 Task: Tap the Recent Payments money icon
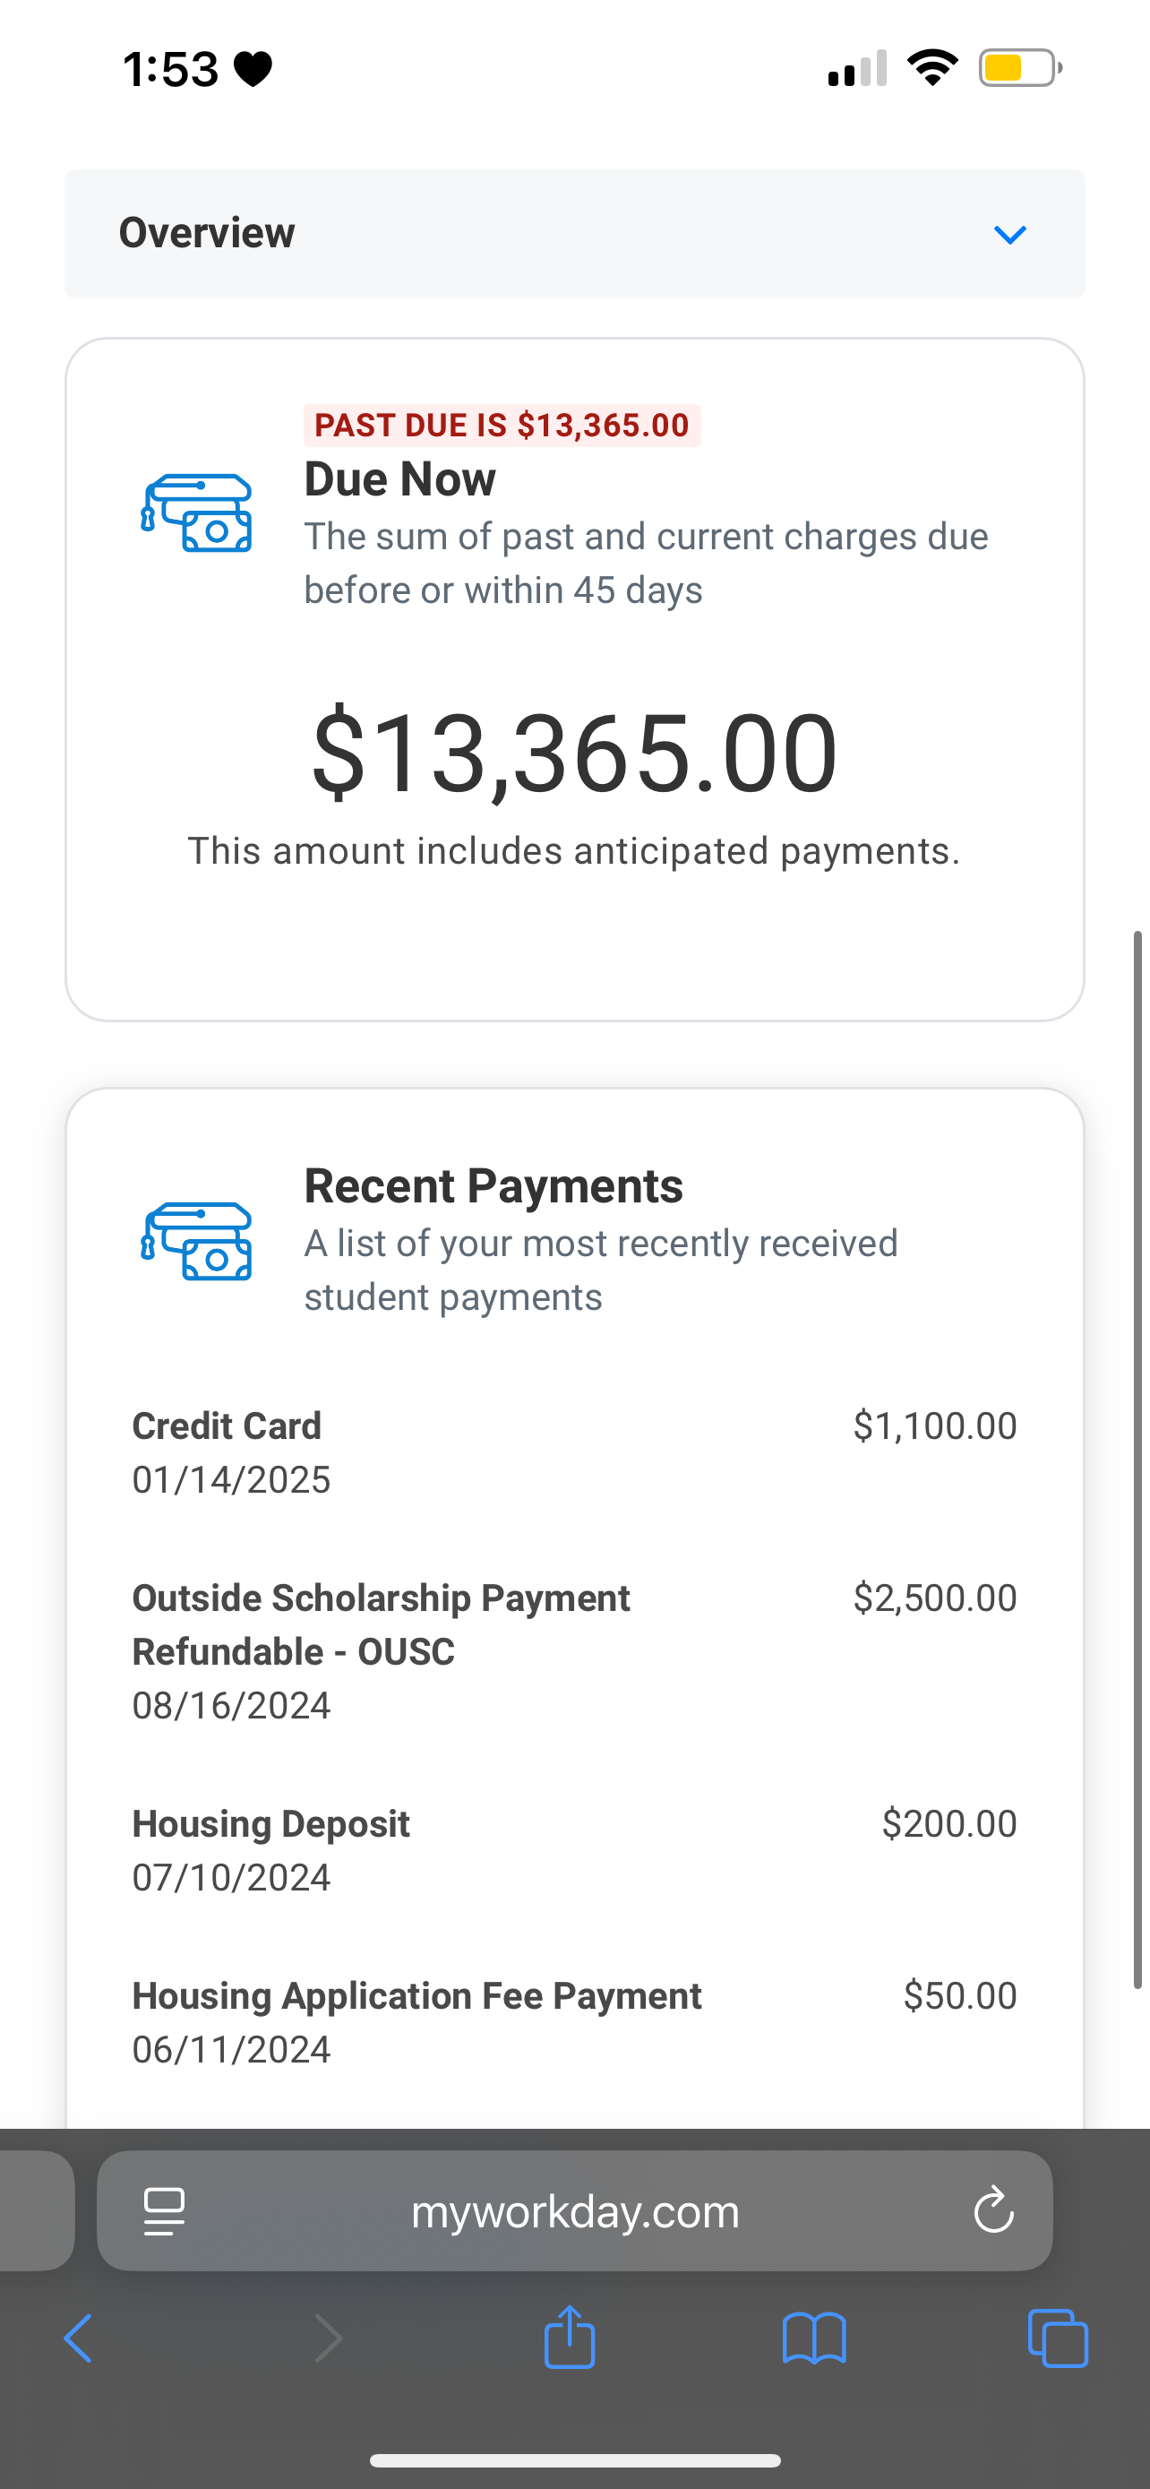pyautogui.click(x=196, y=1242)
